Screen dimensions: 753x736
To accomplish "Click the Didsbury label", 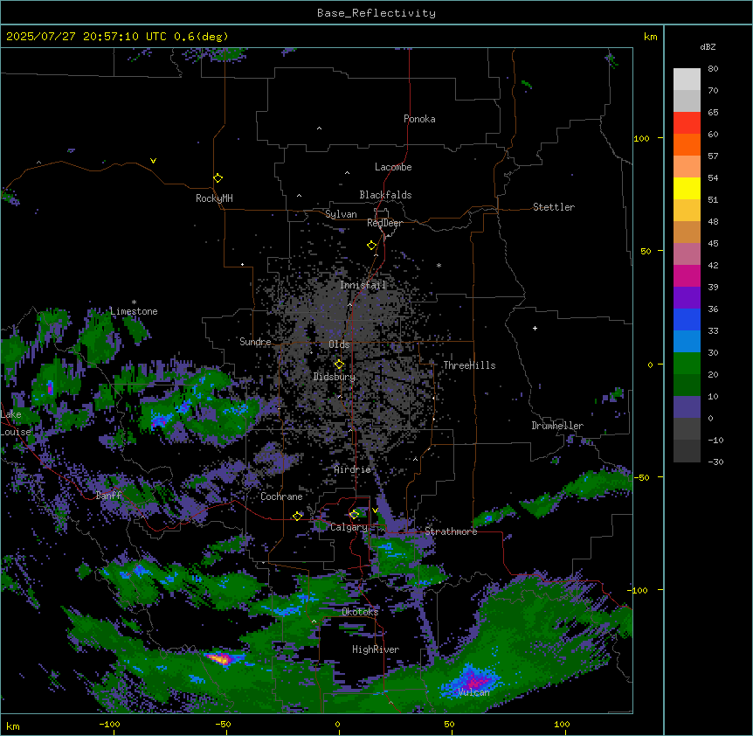I will click(x=335, y=377).
